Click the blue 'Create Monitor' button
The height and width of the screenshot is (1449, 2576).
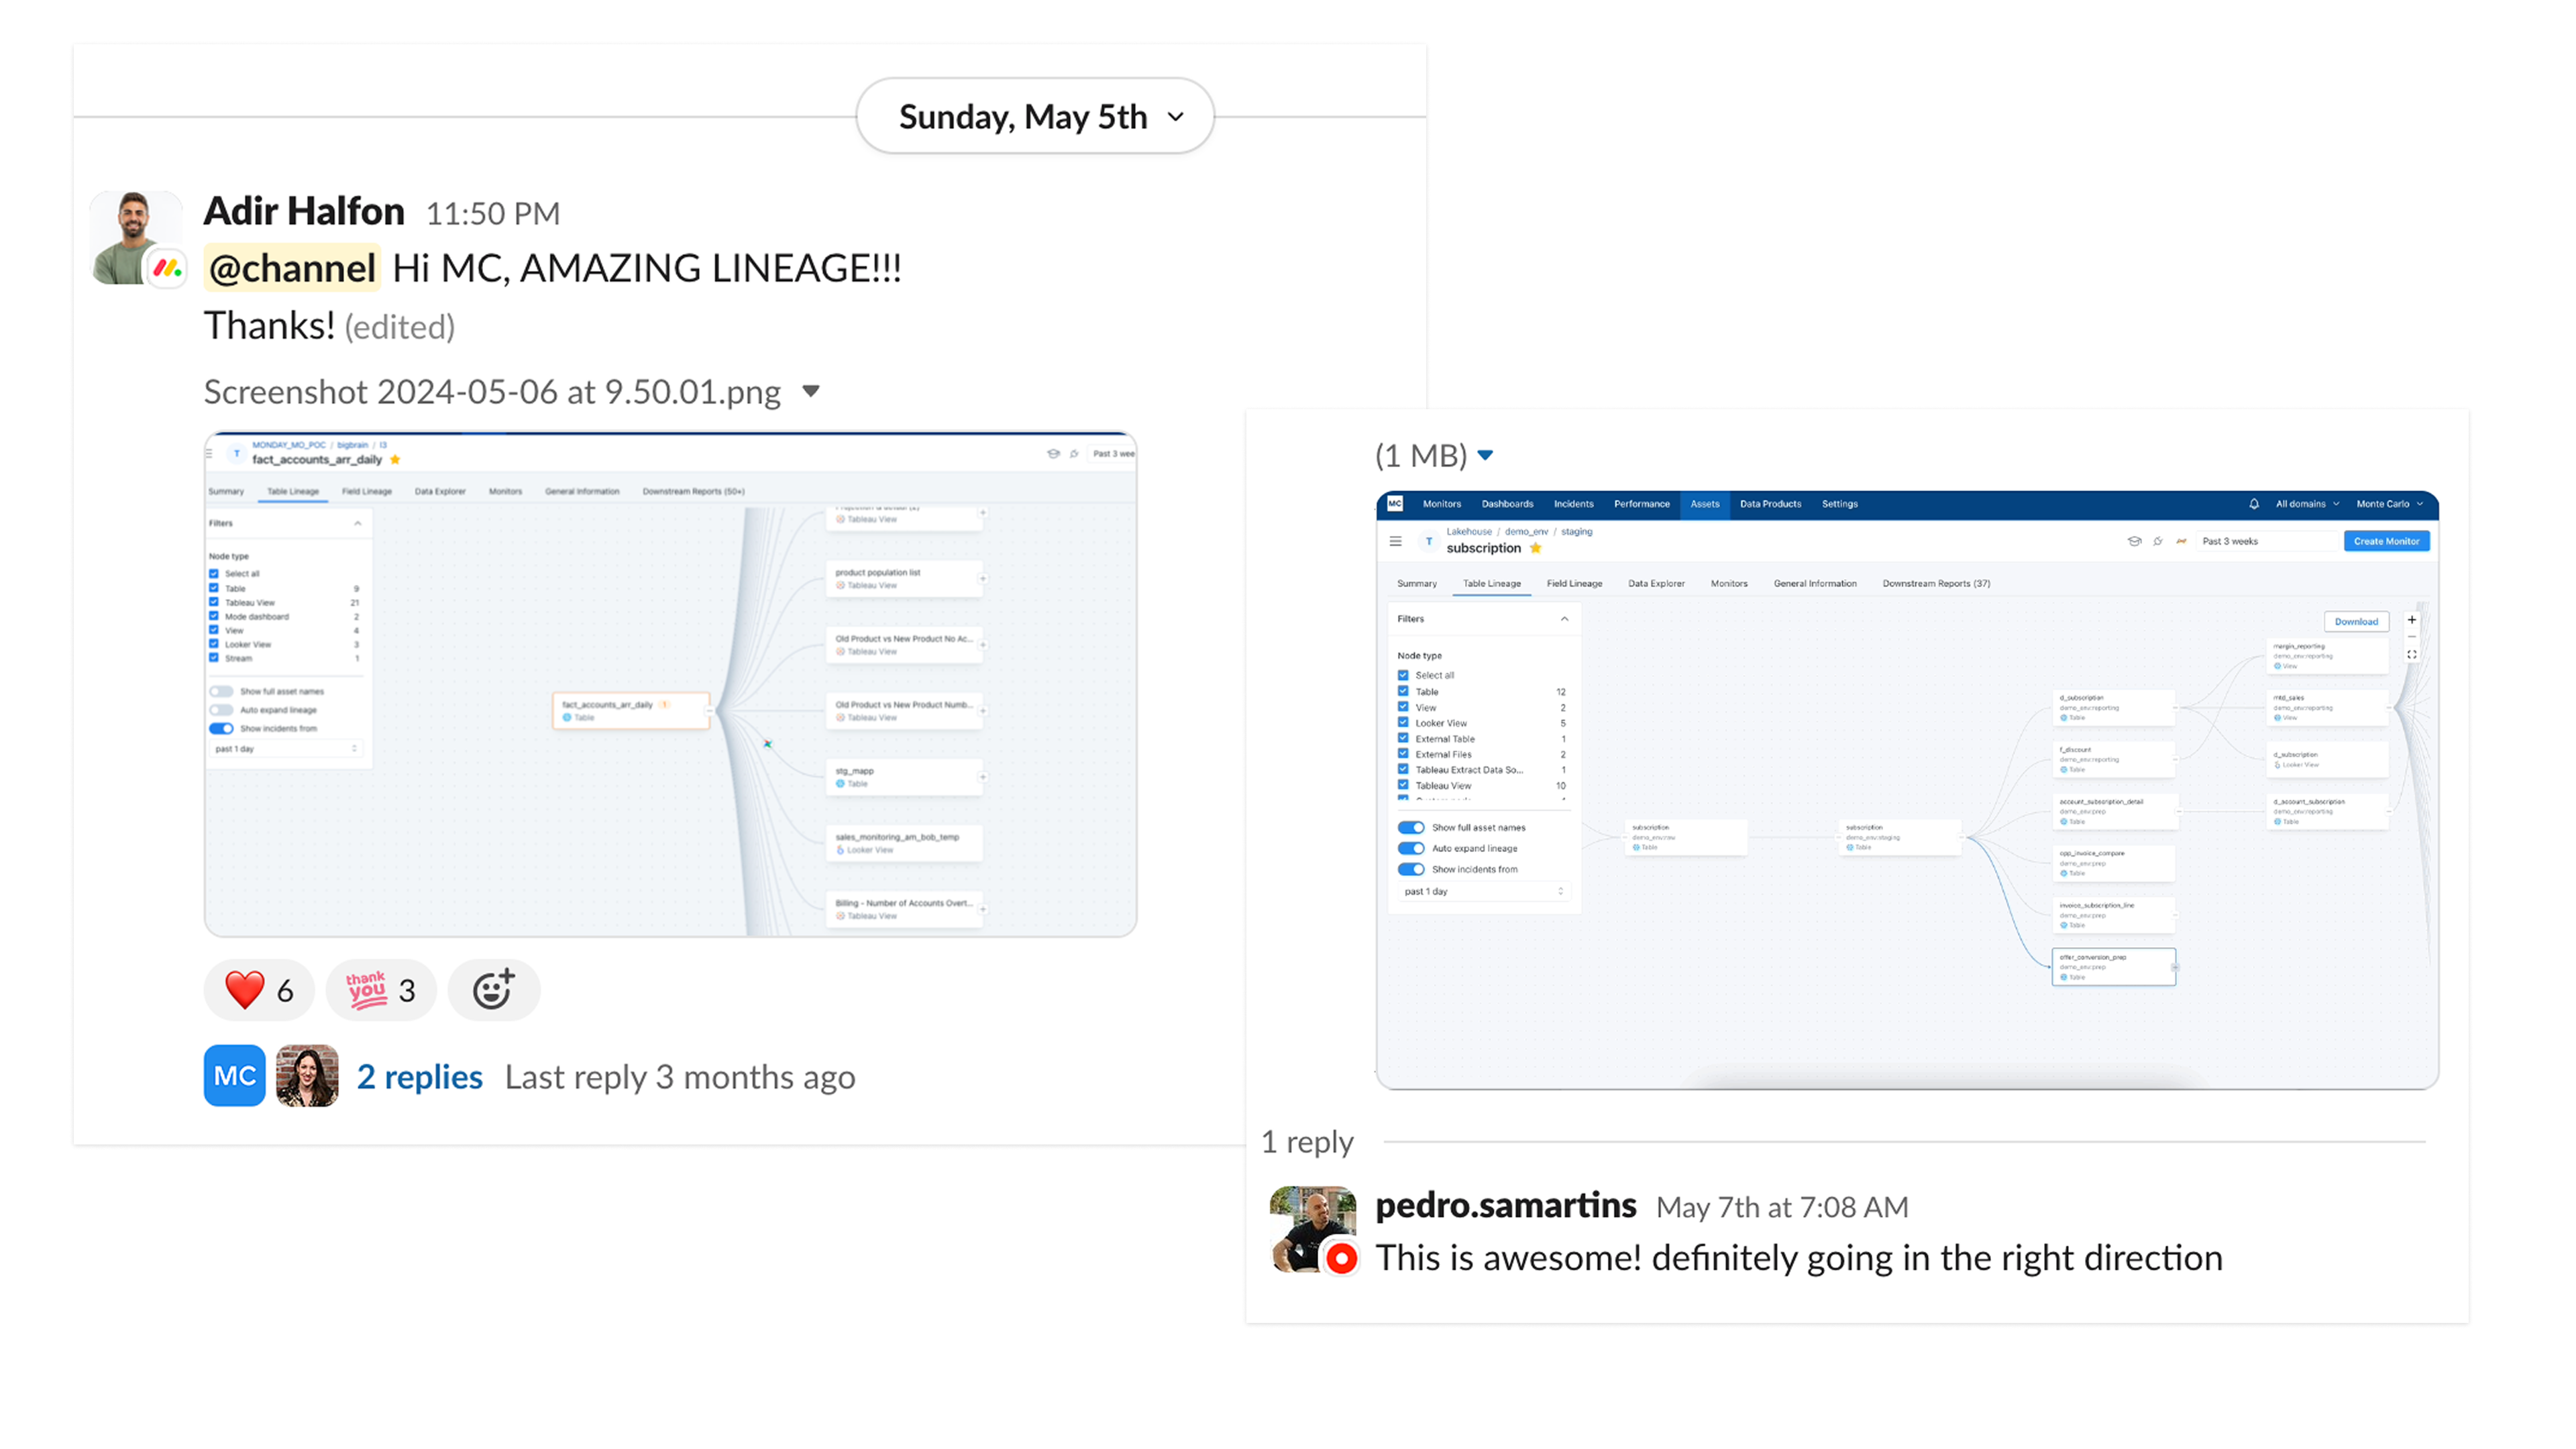point(2386,541)
